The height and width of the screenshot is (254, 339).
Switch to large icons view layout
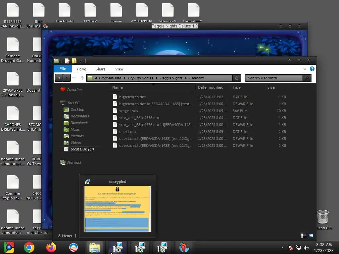tap(311, 235)
